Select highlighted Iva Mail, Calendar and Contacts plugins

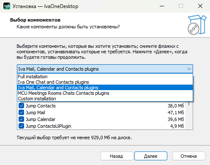(x=105, y=88)
